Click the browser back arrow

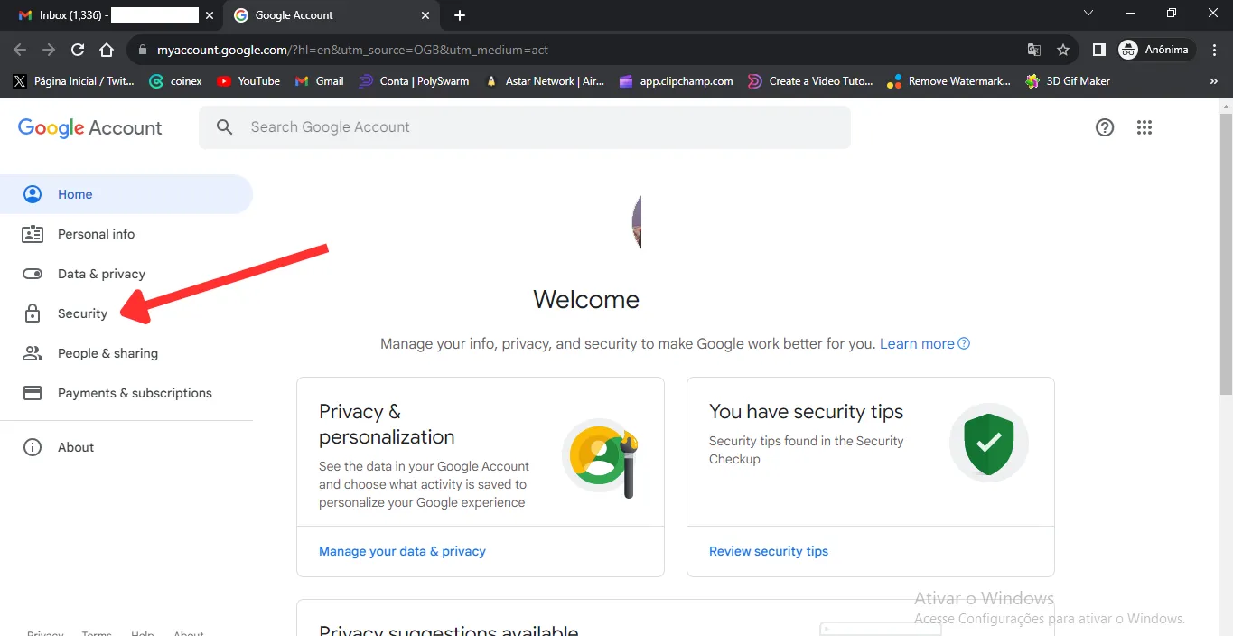[x=20, y=50]
